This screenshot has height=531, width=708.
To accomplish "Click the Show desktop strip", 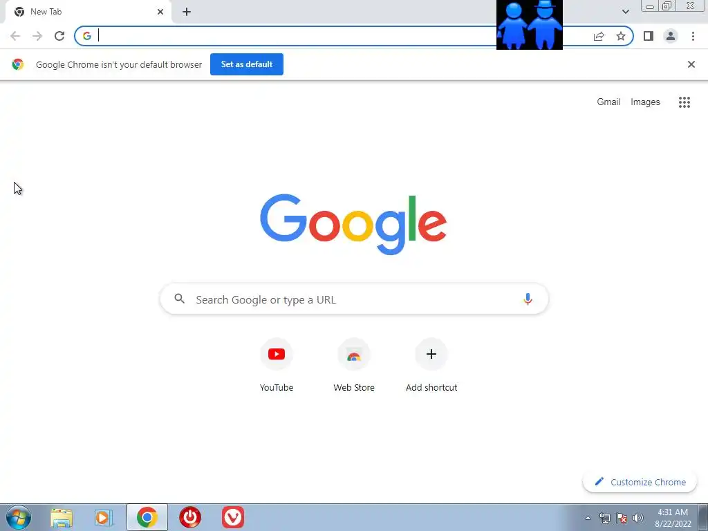I will tap(703, 517).
